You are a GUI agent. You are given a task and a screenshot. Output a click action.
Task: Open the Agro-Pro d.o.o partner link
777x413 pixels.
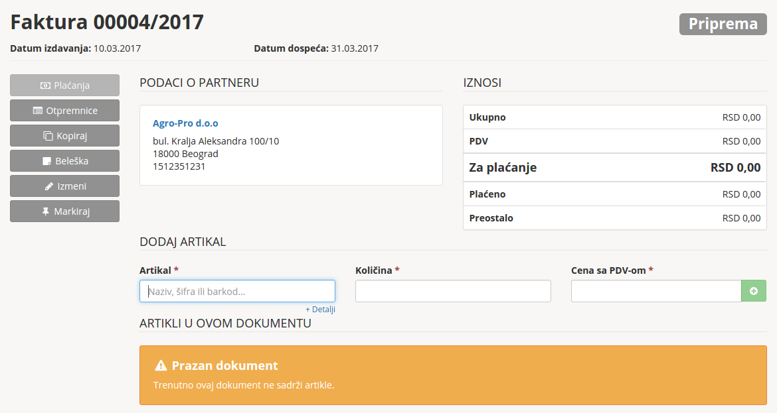coord(185,123)
